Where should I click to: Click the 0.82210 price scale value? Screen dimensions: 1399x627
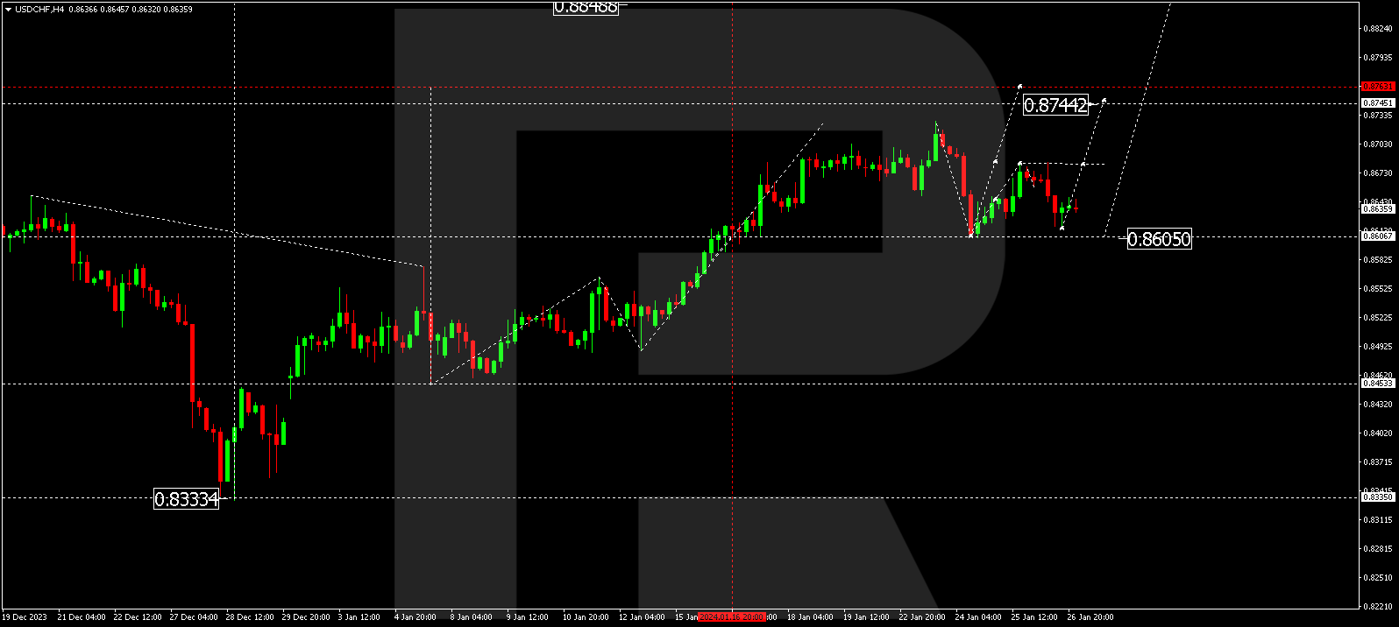coord(1379,606)
